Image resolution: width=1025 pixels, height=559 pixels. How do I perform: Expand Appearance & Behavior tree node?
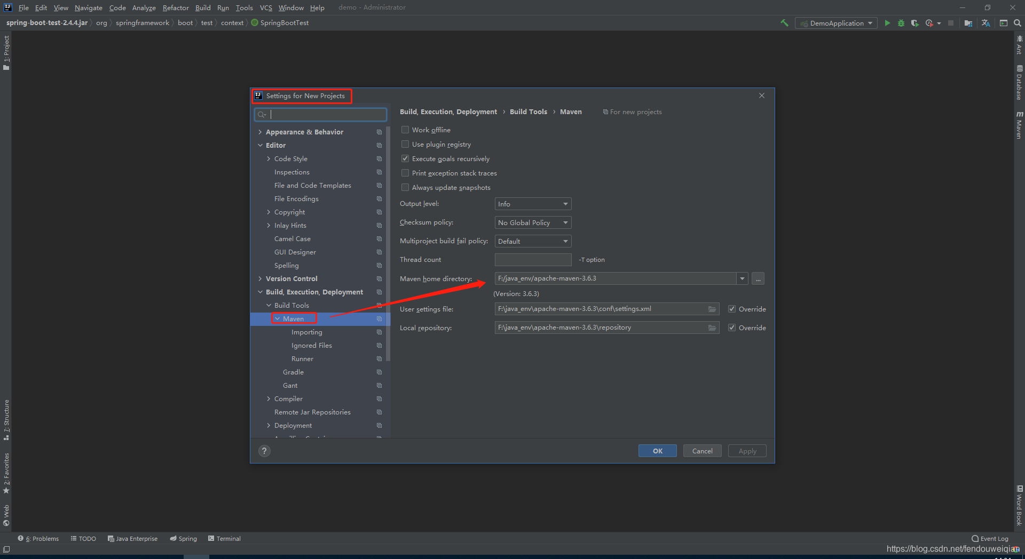260,132
